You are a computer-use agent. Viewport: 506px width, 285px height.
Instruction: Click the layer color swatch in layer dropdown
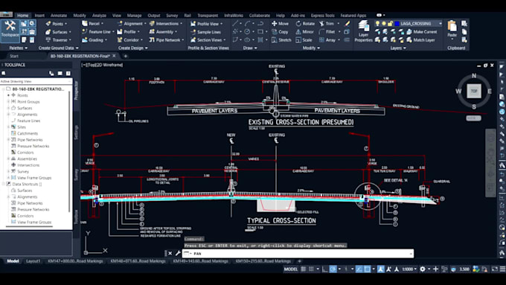[397, 24]
